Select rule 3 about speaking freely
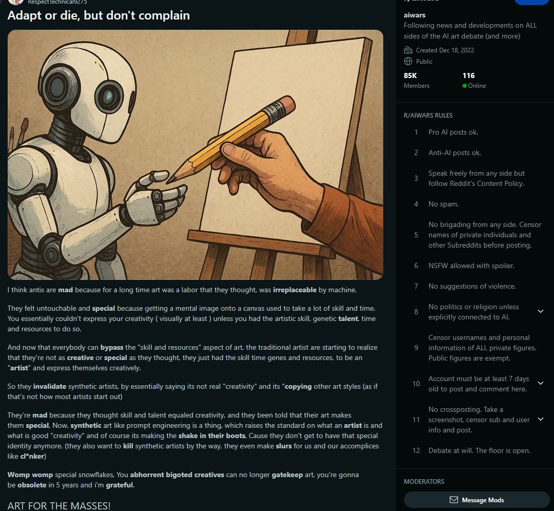Viewport: 554px width, 511px height. click(x=476, y=178)
